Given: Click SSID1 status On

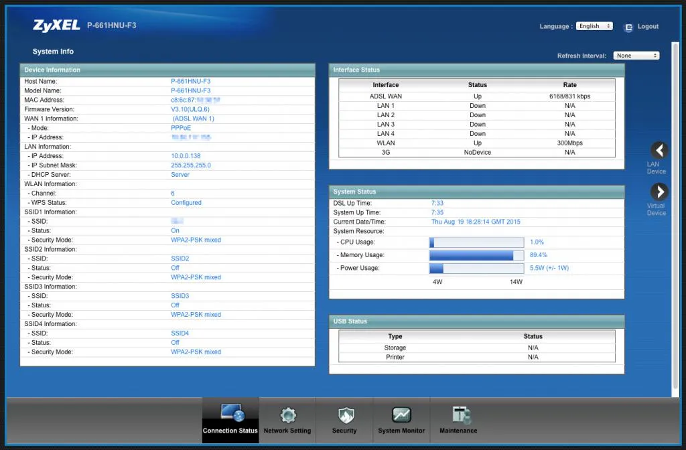Looking at the screenshot, I should (x=175, y=230).
